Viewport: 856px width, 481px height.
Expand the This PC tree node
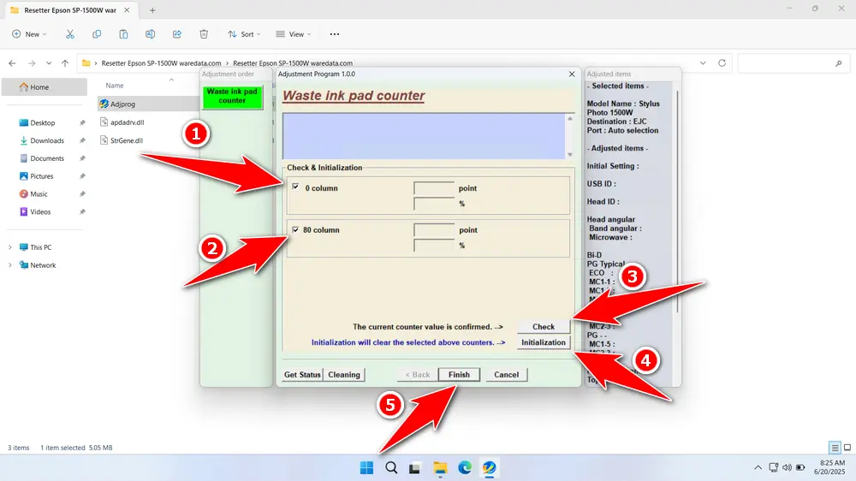pos(9,247)
